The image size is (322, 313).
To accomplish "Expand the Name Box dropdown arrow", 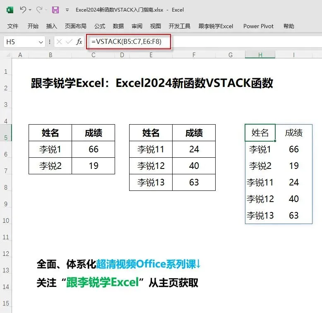I will [41, 42].
